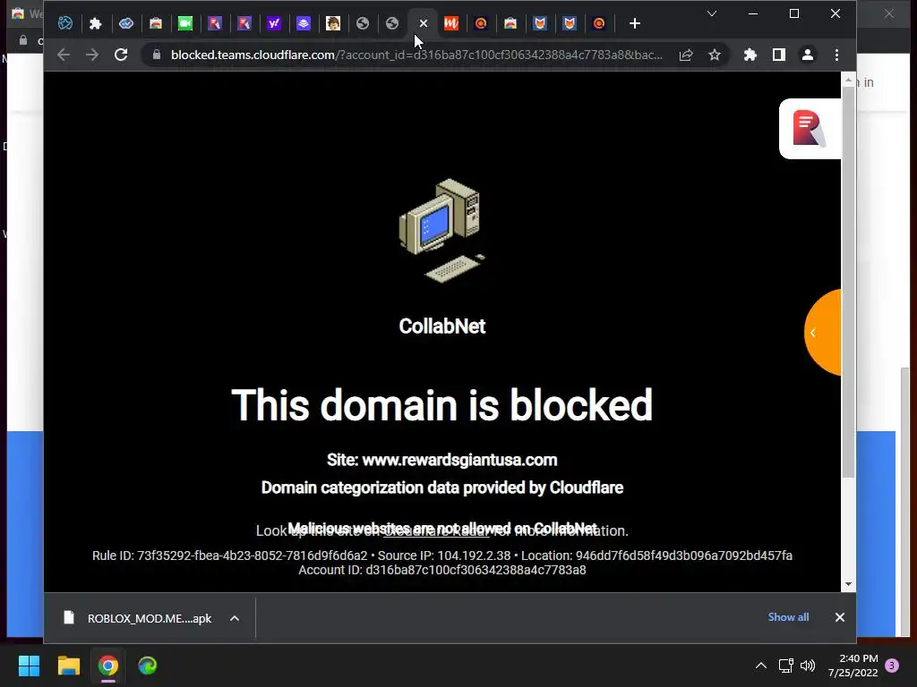
Task: Switch to the blue cloud checkmark tab
Action: tap(125, 23)
